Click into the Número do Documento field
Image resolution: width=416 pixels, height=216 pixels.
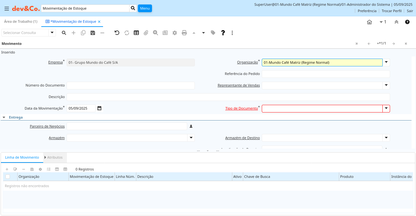pos(131,86)
